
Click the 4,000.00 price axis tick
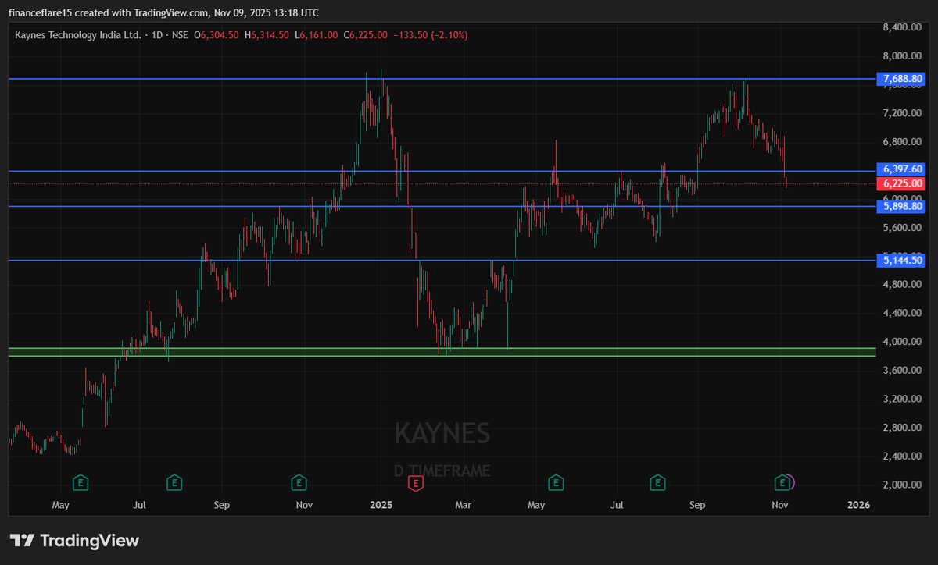[904, 342]
